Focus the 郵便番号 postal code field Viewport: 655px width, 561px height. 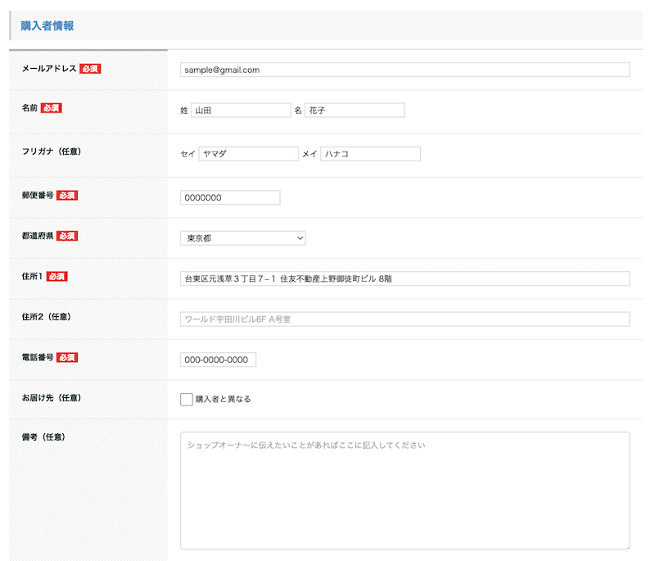[x=230, y=197]
